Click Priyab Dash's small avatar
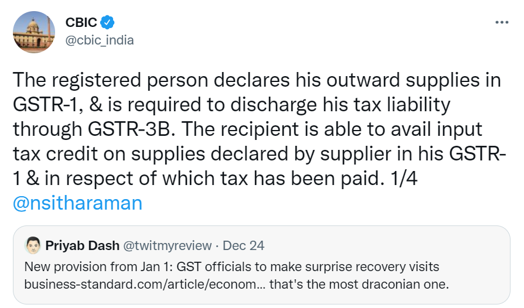Viewport: 524px width, 308px height. (x=33, y=244)
